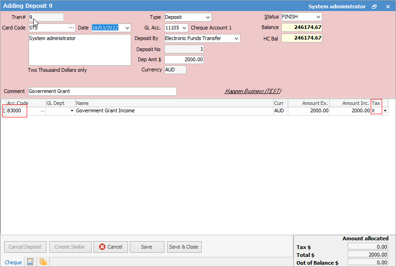396x267 pixels.
Task: Select the HC Bal field
Action: pos(302,38)
